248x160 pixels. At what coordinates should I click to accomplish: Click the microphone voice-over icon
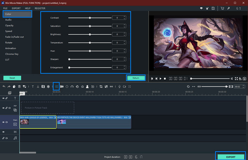(x=119, y=86)
